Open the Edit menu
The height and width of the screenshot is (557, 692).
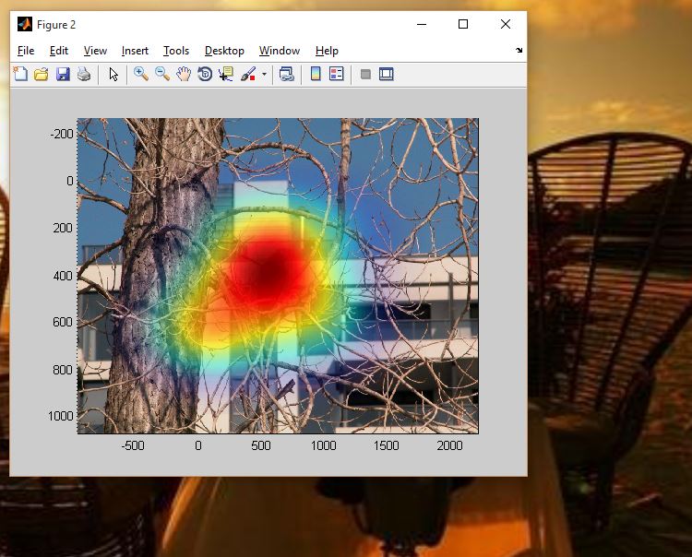coord(59,51)
